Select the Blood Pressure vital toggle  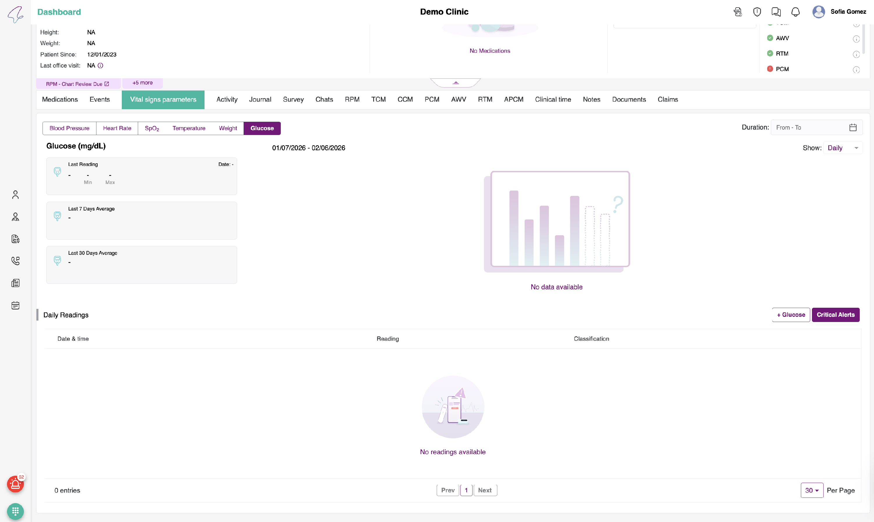(x=69, y=128)
